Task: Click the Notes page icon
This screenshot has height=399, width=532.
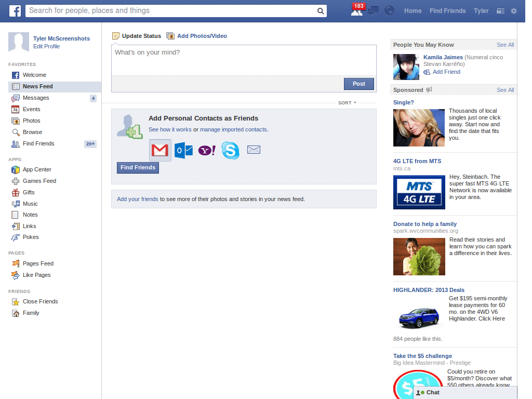Action: tap(15, 215)
